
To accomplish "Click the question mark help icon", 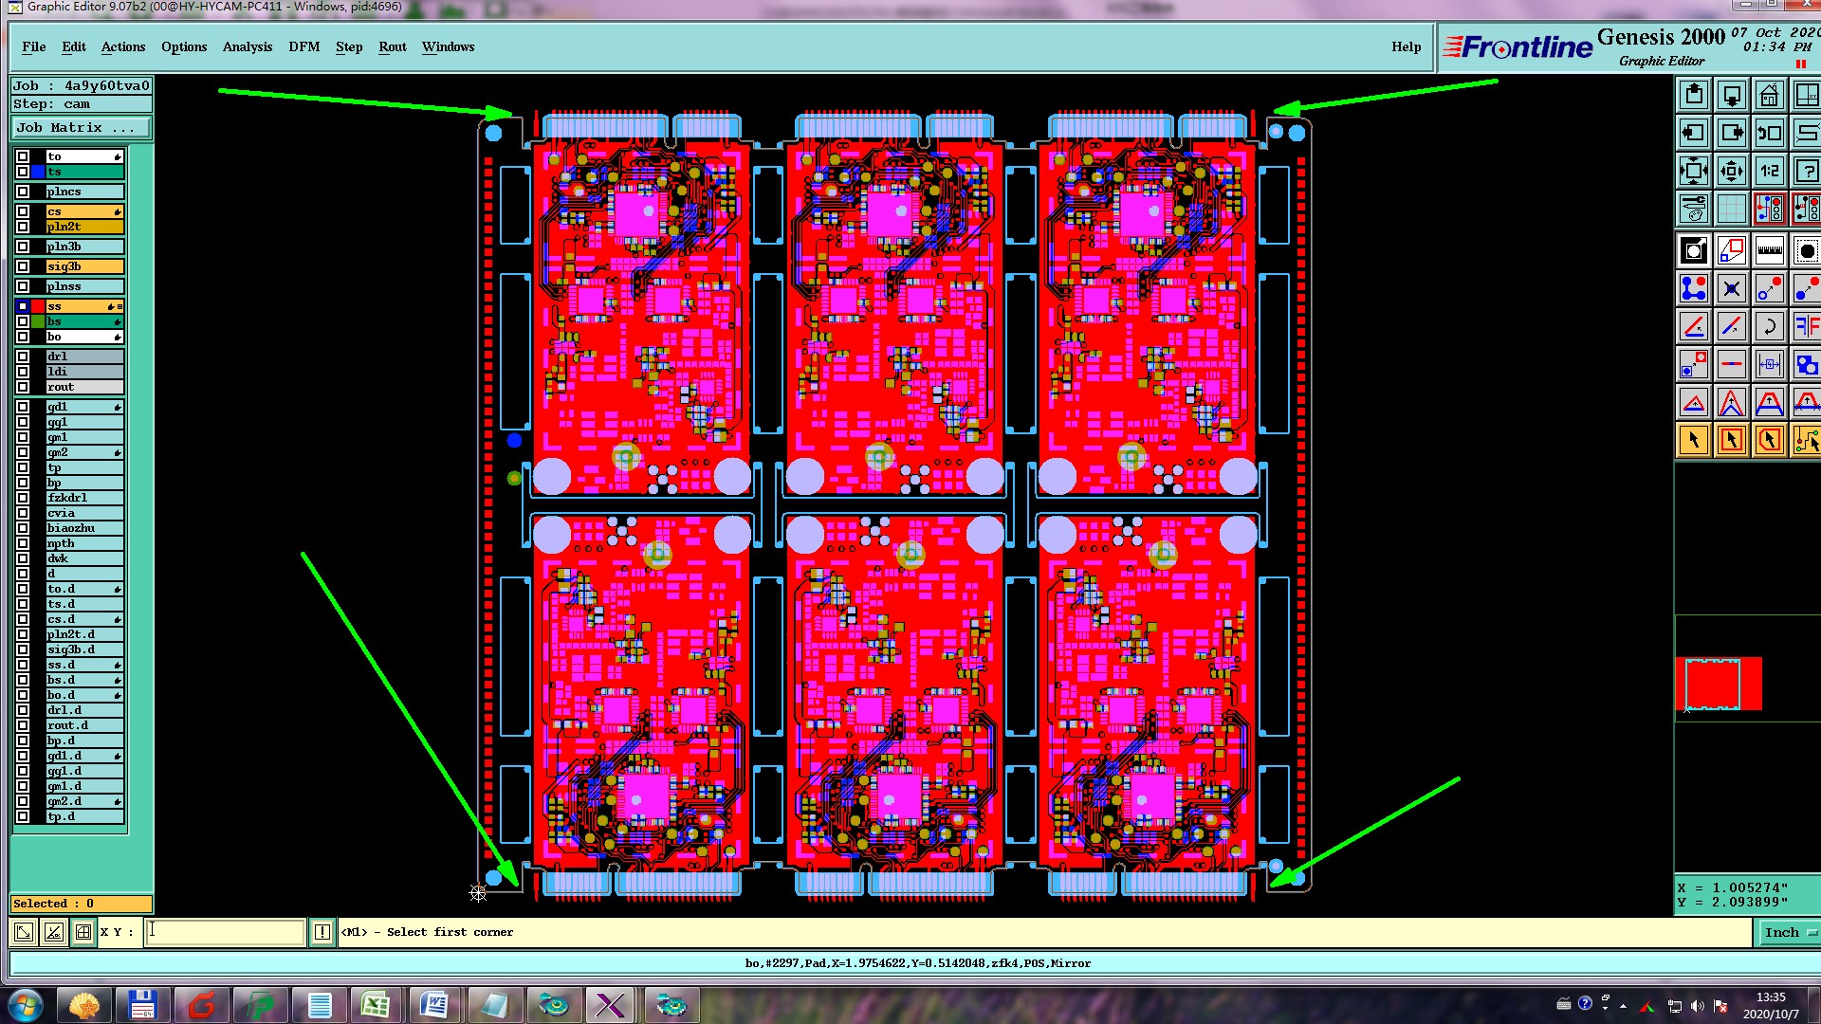I will pyautogui.click(x=1806, y=172).
